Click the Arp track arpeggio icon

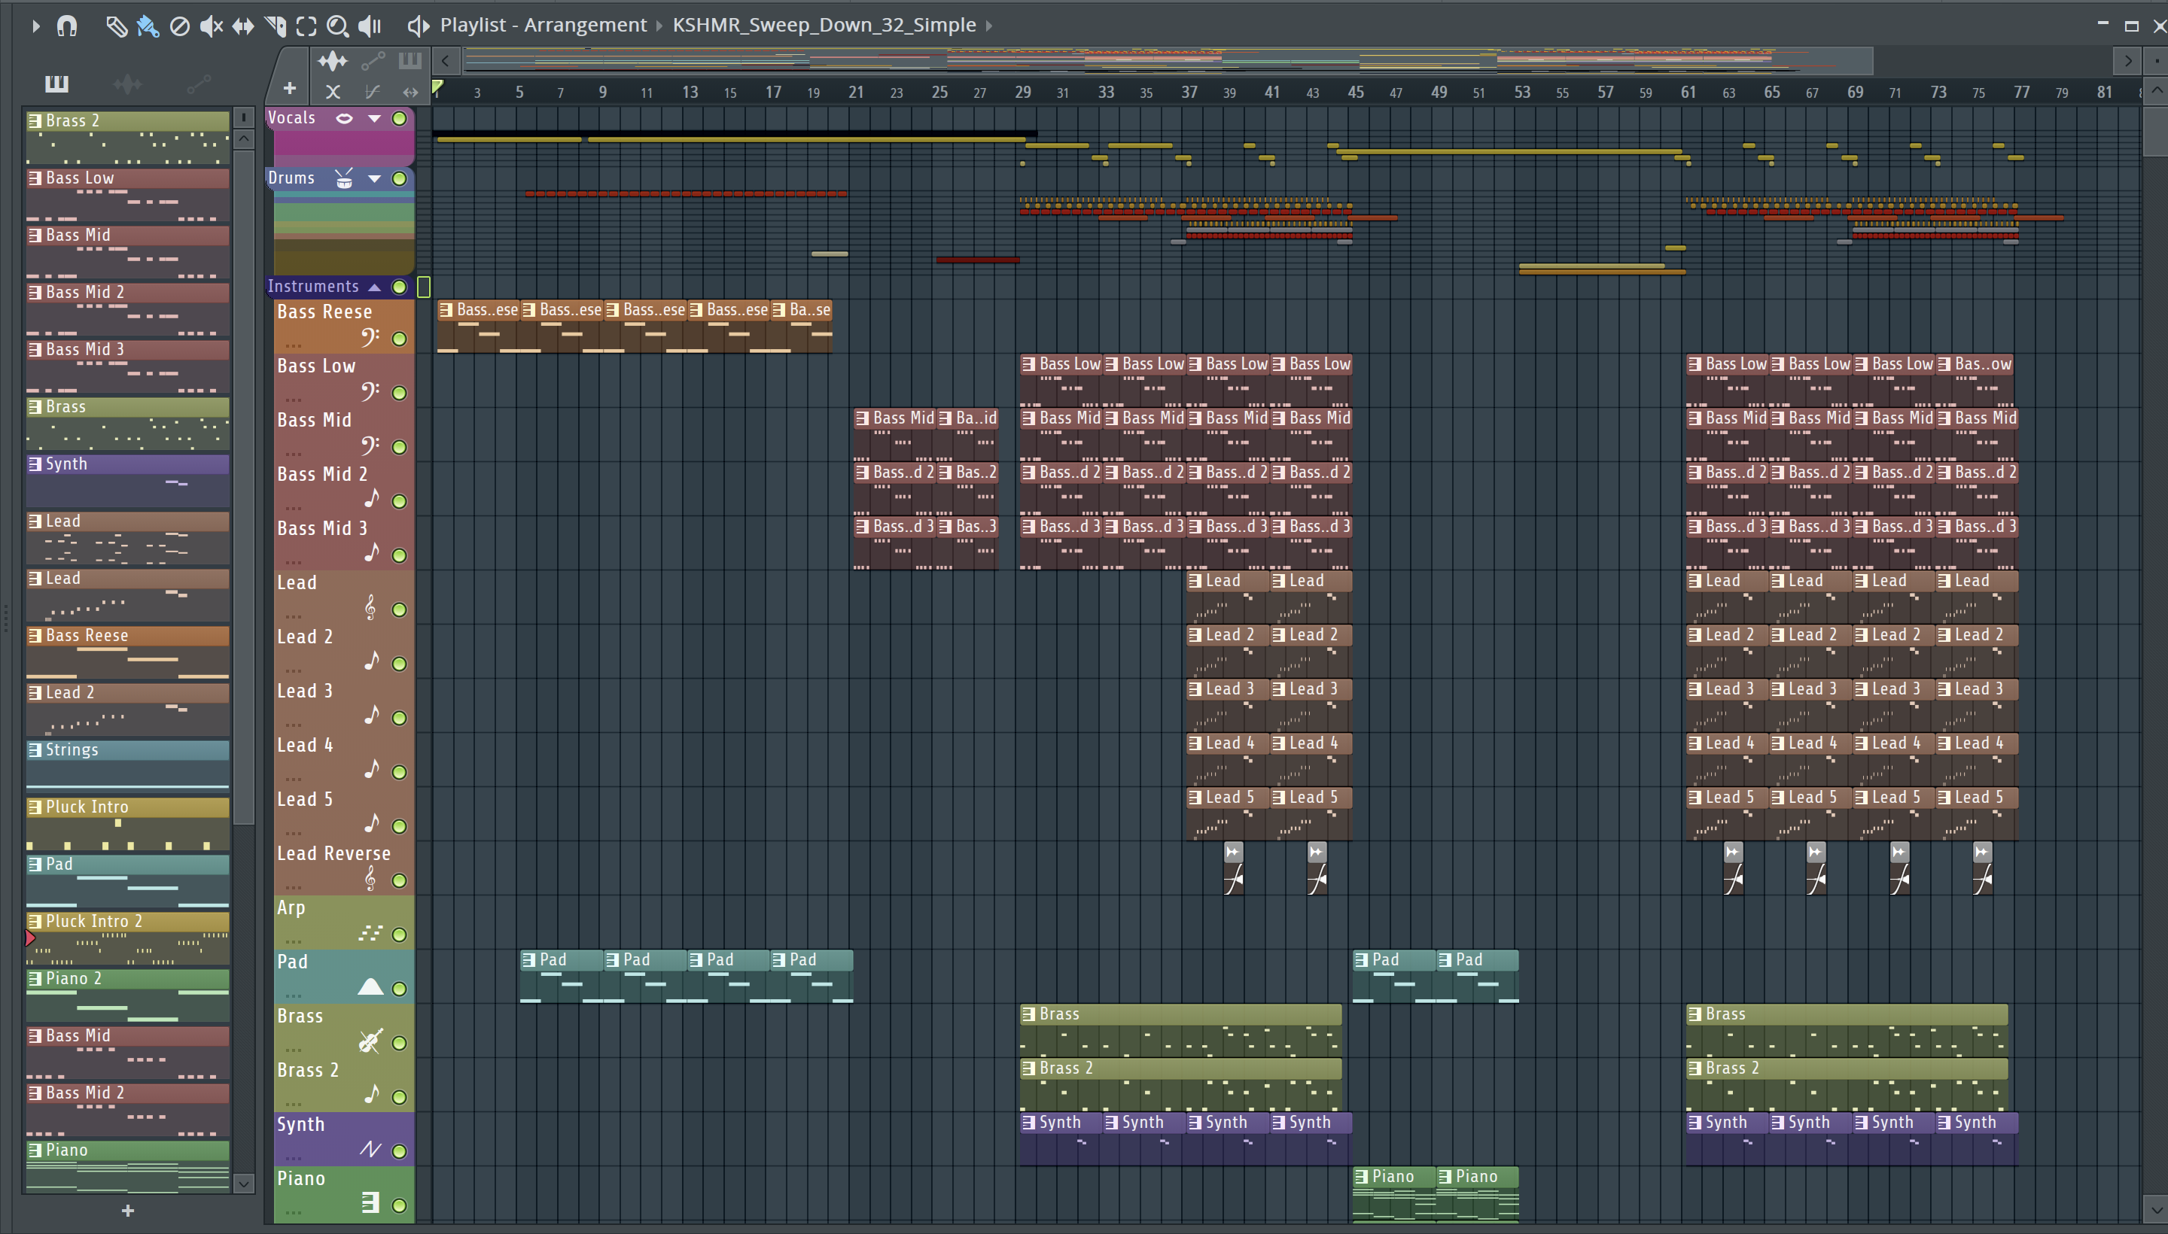[x=370, y=933]
